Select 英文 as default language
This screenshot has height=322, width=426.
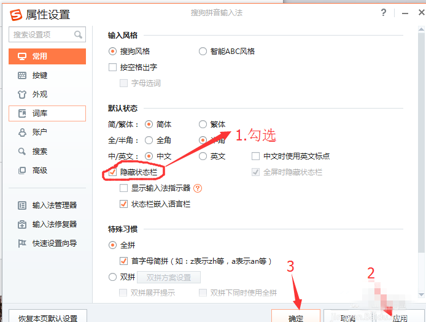point(203,156)
